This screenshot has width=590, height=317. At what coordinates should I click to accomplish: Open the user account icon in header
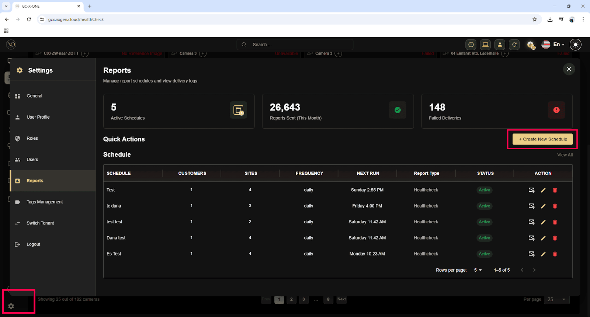pyautogui.click(x=500, y=45)
